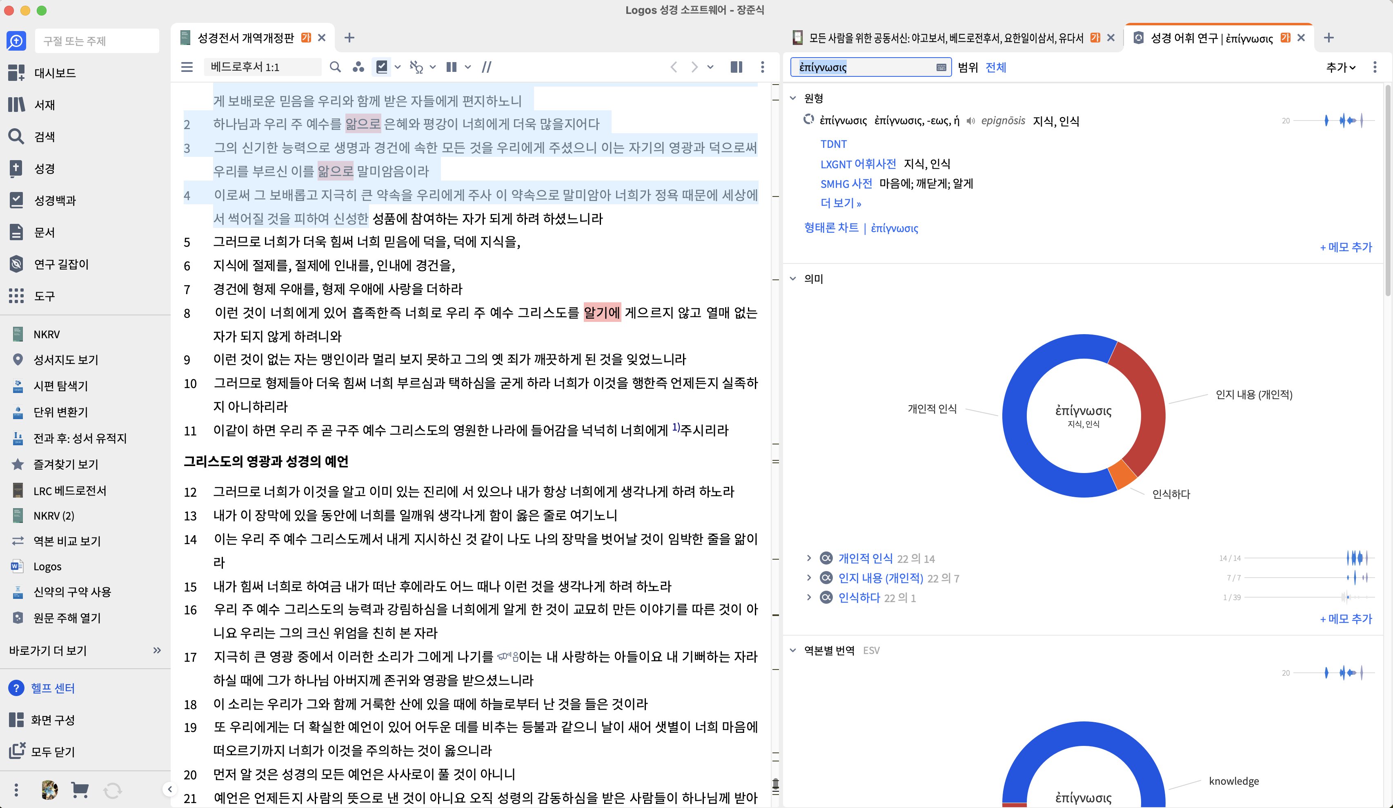Click the 전체 range link
Viewport: 1393px width, 808px height.
pyautogui.click(x=995, y=67)
